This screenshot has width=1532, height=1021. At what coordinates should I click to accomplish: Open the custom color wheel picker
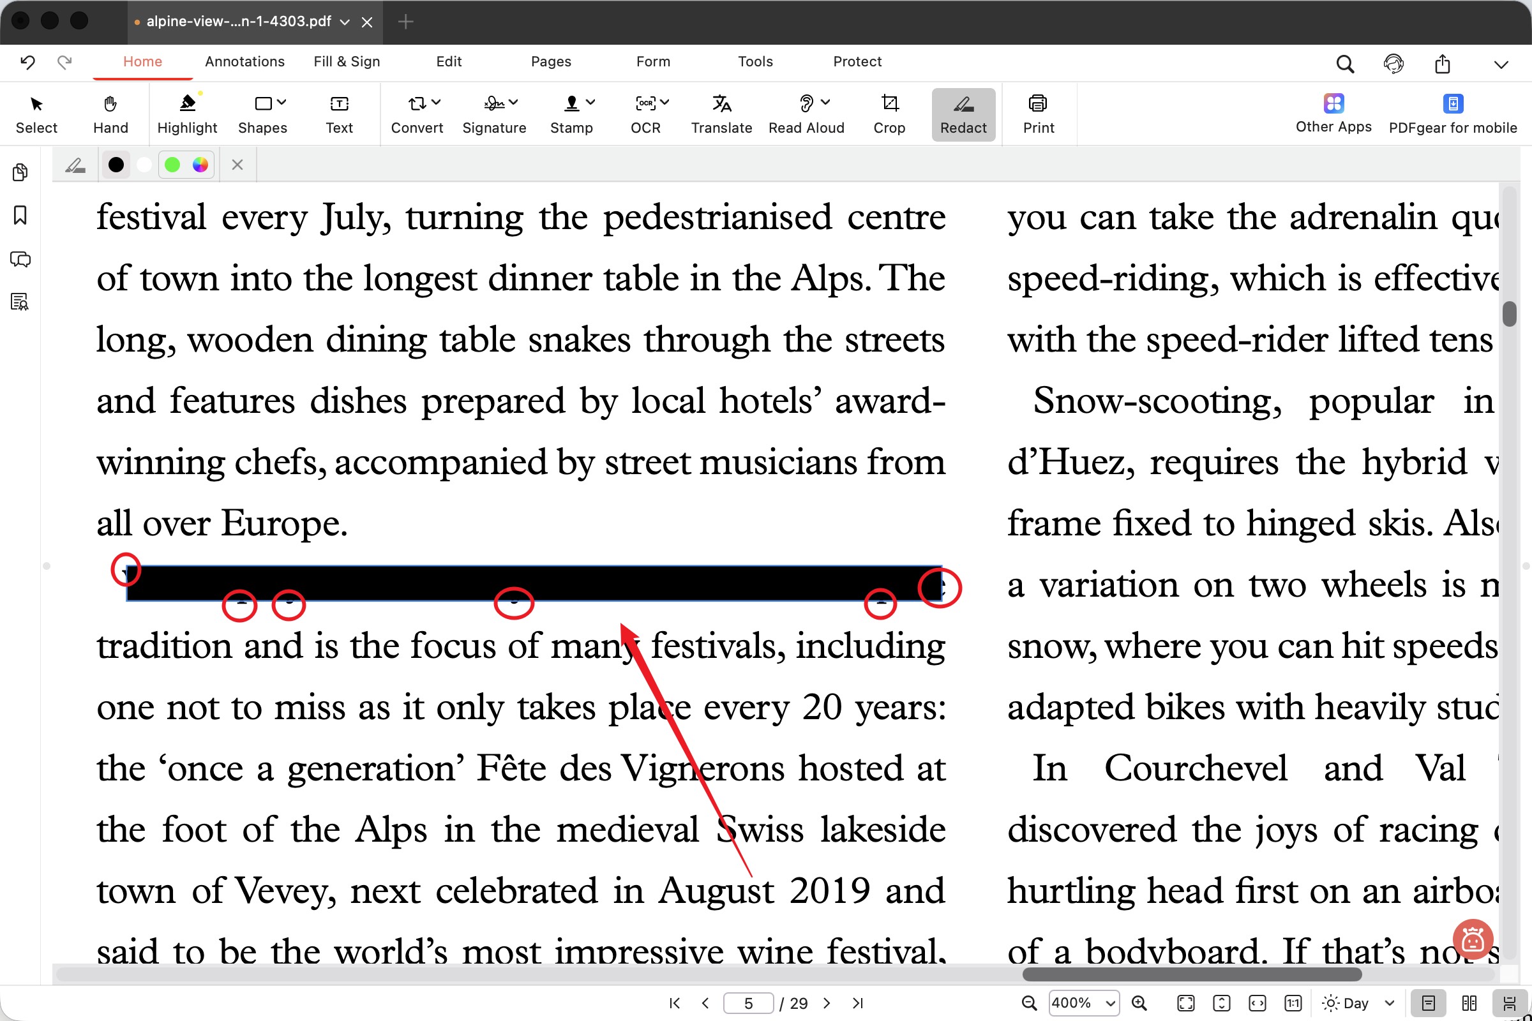(x=200, y=165)
